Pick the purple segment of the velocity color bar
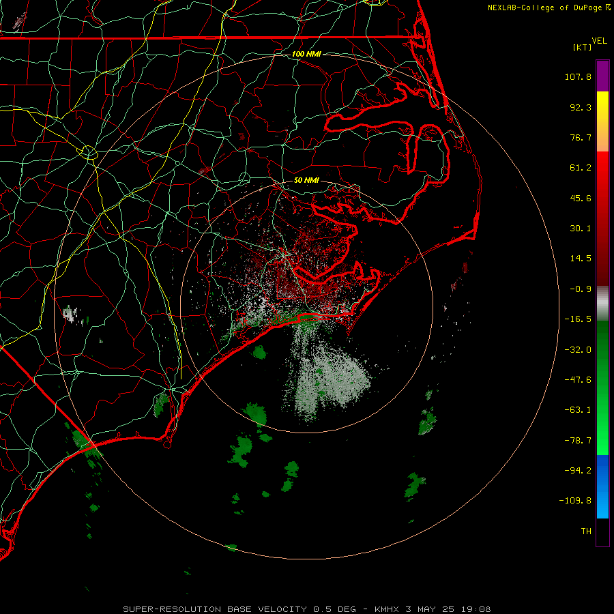614x614 pixels. 602,76
